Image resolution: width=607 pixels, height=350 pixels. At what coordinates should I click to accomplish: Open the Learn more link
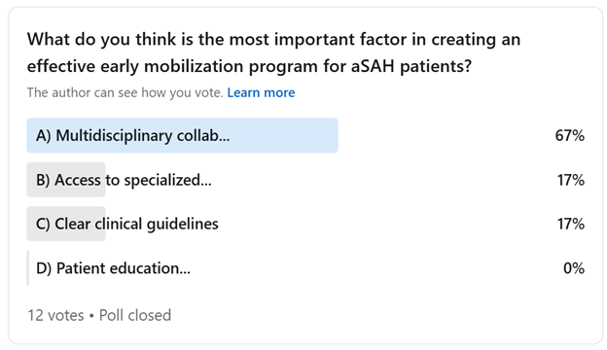click(x=261, y=92)
